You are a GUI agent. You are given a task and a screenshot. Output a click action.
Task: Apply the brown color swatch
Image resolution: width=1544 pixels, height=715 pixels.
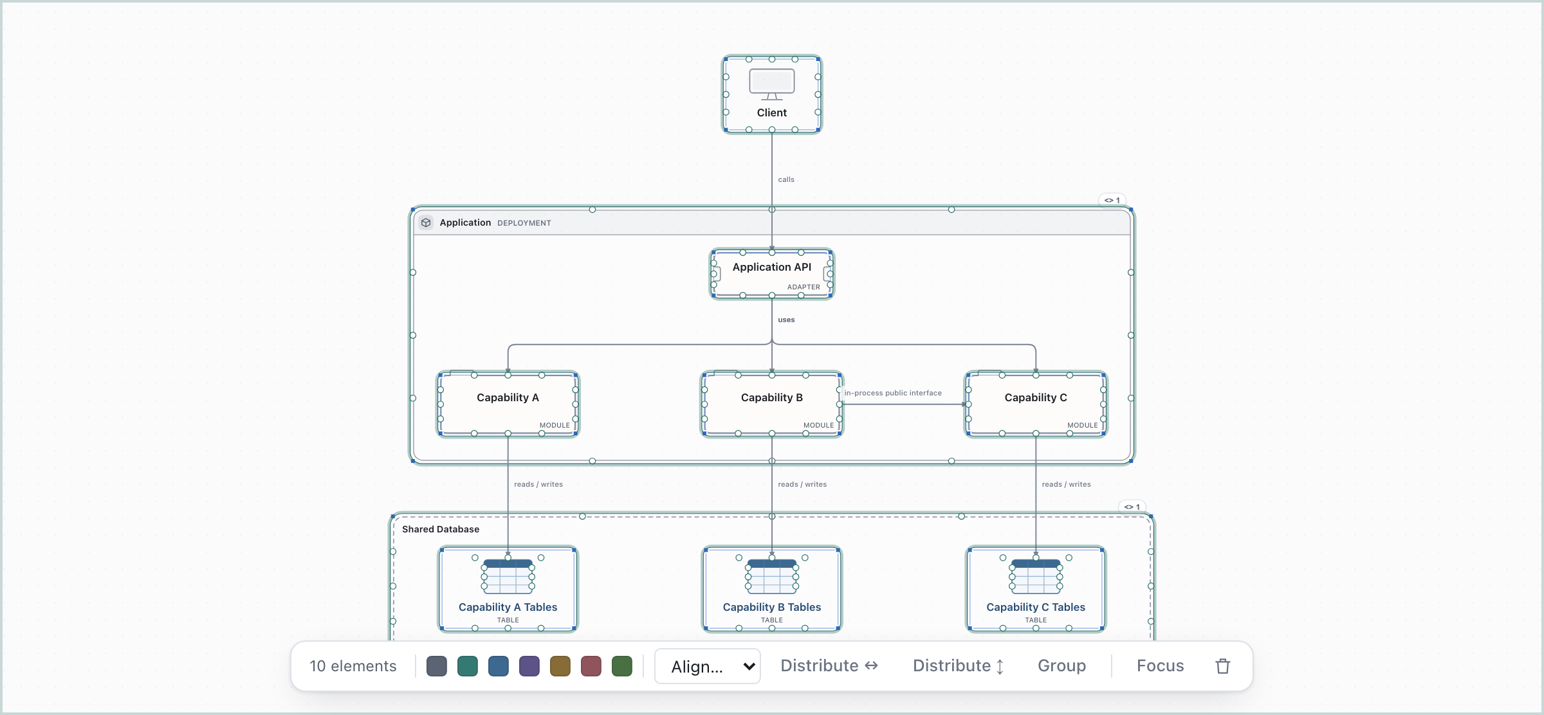click(560, 666)
